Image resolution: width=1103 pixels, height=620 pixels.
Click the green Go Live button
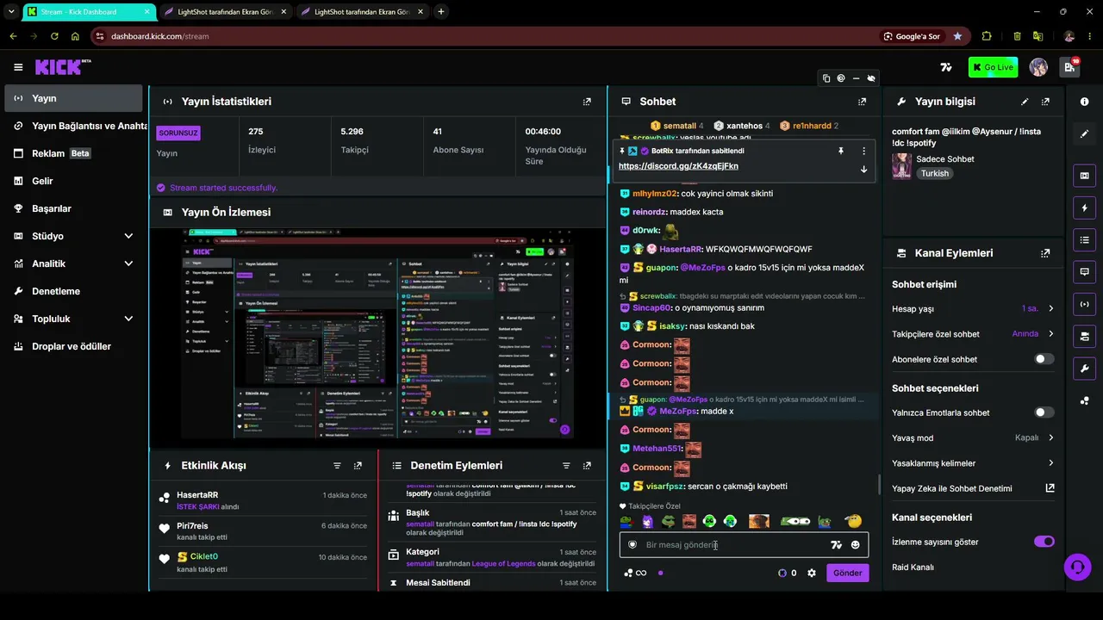coord(993,67)
